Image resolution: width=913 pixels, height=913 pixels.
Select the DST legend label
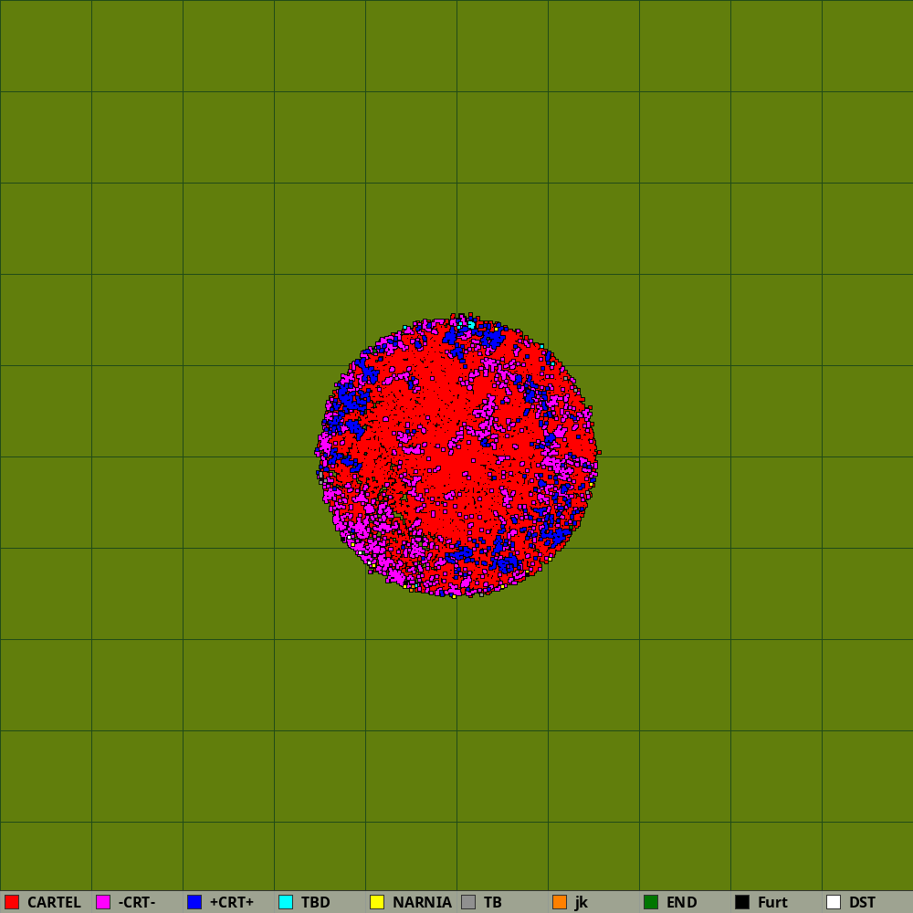863,903
